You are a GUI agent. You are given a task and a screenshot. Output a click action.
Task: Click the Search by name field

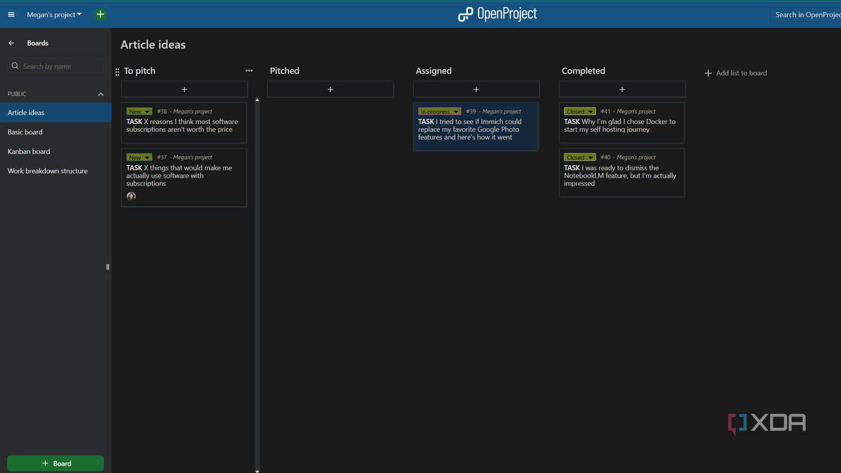[x=56, y=66]
